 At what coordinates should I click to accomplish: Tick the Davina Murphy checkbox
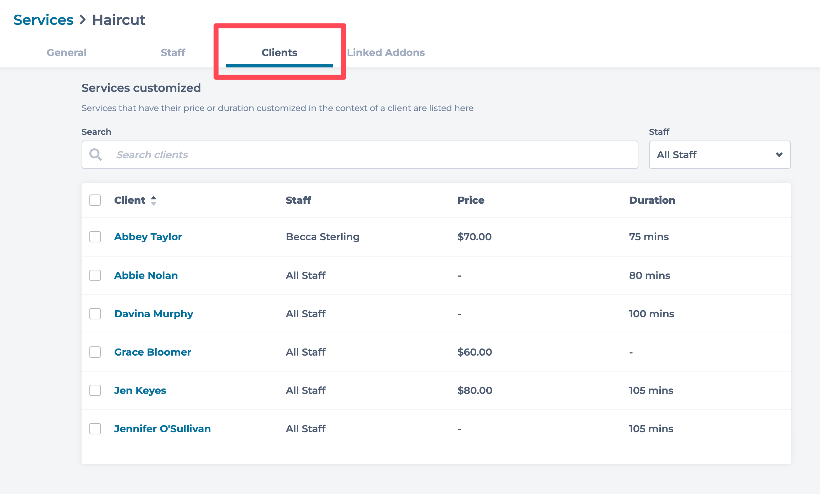click(x=95, y=314)
